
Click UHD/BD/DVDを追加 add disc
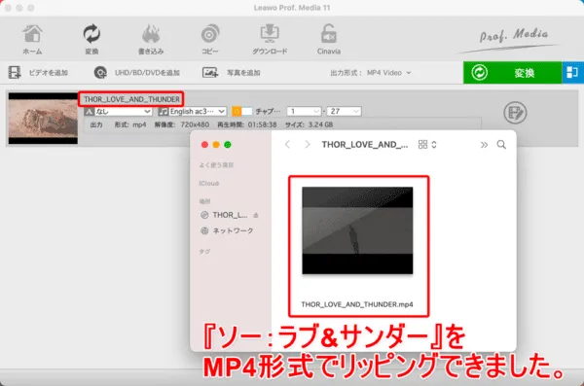(x=136, y=73)
